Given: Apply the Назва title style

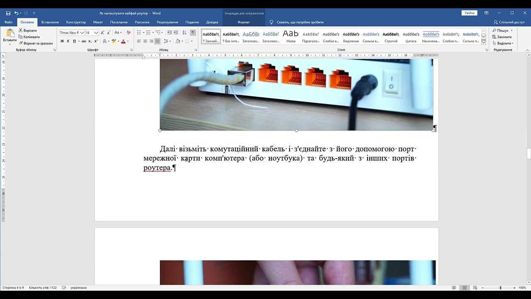Looking at the screenshot, I should pyautogui.click(x=291, y=36).
